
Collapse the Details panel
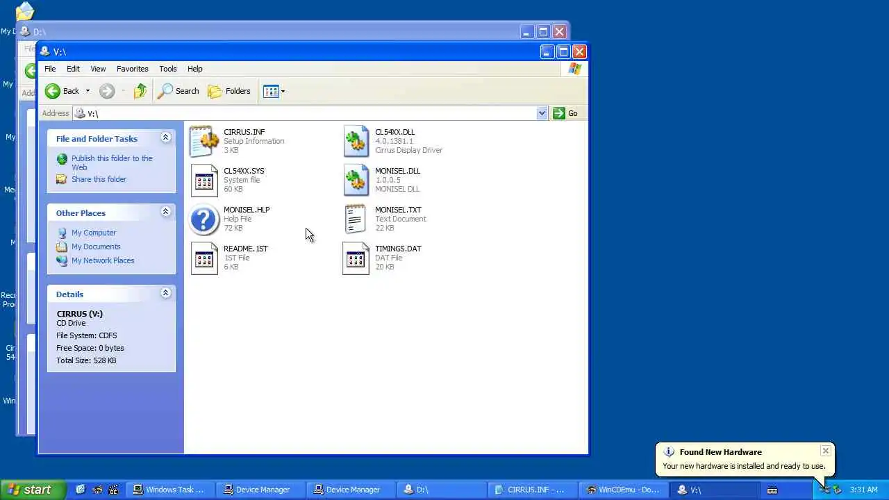[165, 293]
